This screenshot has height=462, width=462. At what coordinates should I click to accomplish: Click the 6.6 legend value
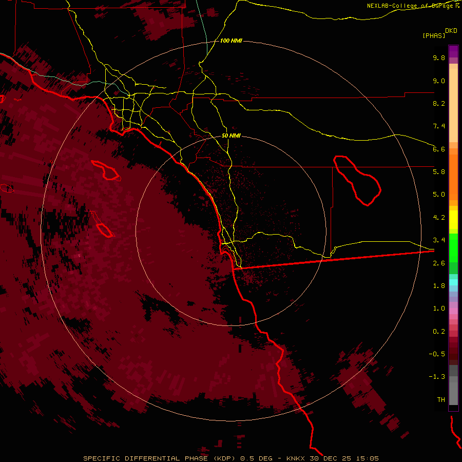[x=439, y=149]
